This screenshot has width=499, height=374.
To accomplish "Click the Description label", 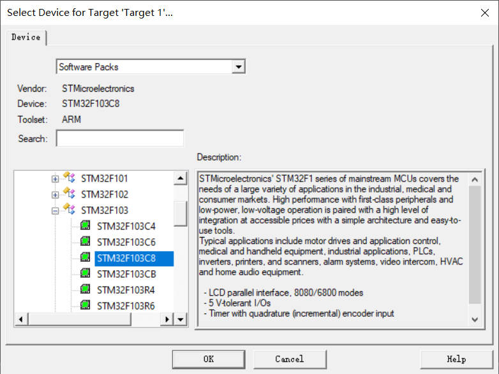I will click(x=219, y=157).
